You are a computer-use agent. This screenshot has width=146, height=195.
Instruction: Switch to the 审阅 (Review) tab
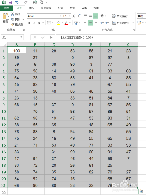click(x=84, y=8)
